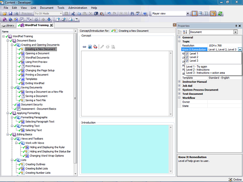243x182 pixels.
Task: Open the Edit menu
Action: (x=14, y=8)
